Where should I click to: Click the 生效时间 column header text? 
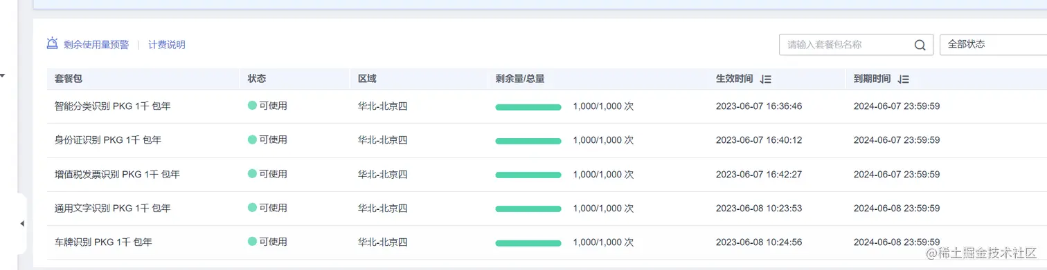tap(734, 79)
